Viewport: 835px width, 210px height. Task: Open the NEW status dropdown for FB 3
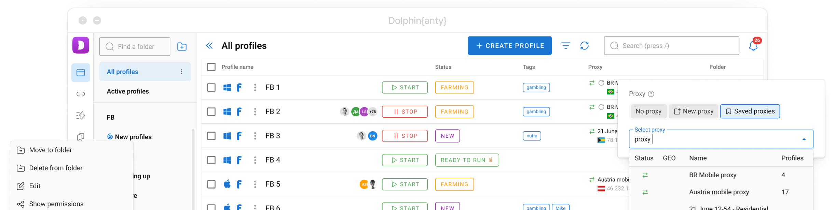point(448,136)
